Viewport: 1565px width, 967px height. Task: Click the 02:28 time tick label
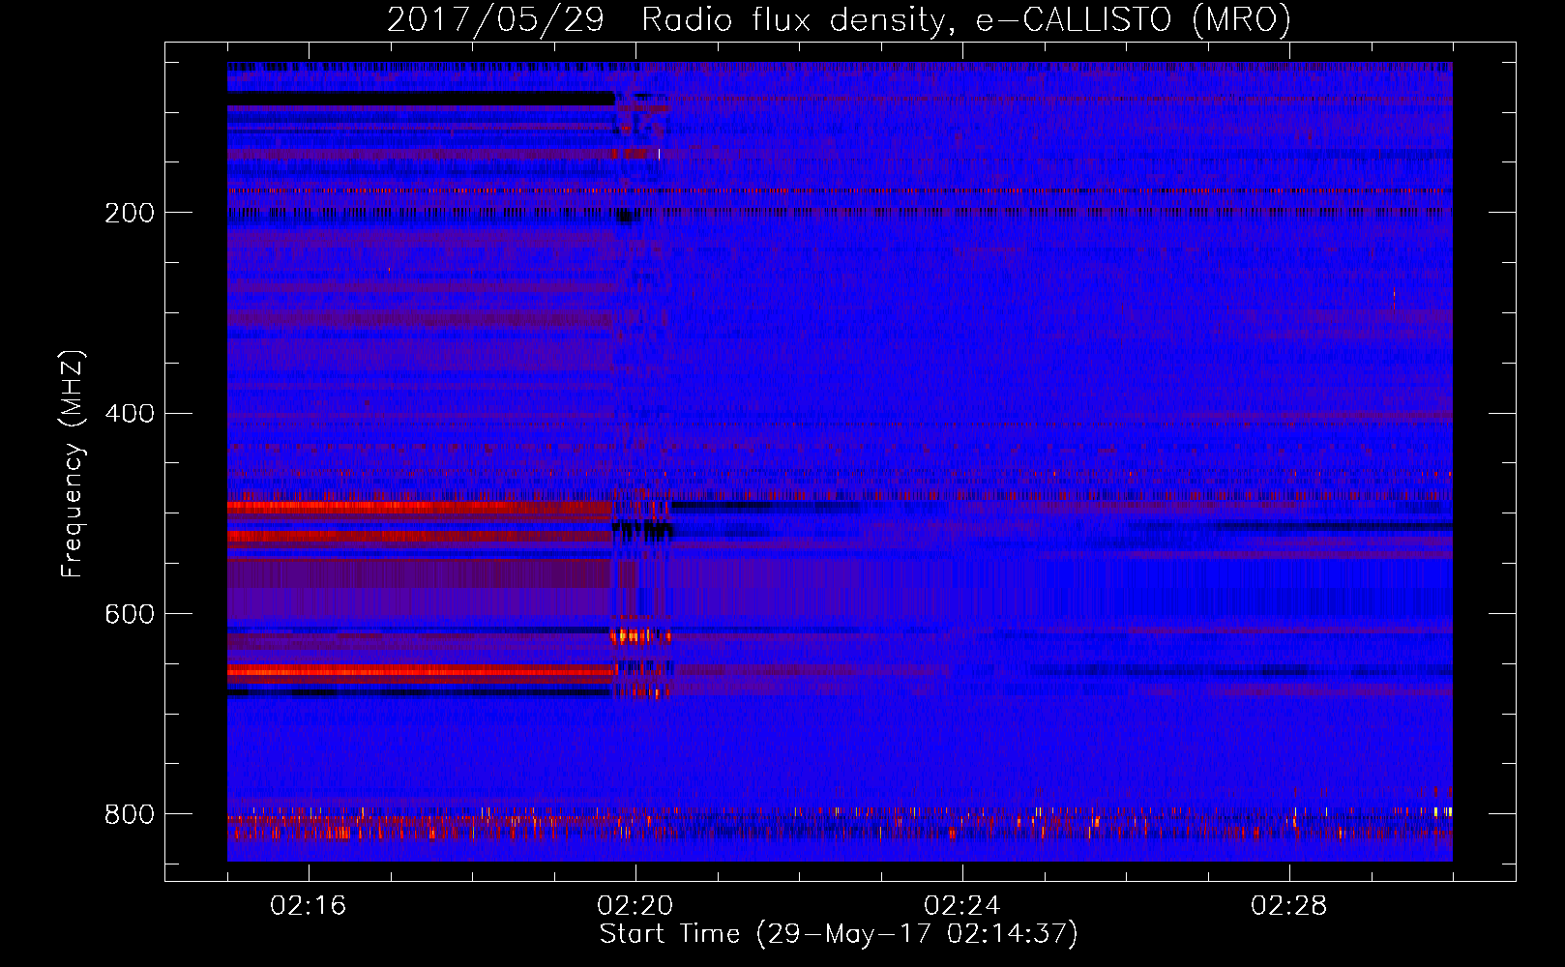(1289, 906)
